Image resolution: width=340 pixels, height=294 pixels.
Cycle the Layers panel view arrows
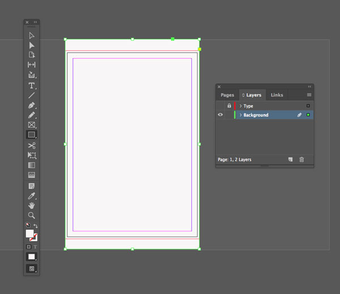pyautogui.click(x=243, y=95)
